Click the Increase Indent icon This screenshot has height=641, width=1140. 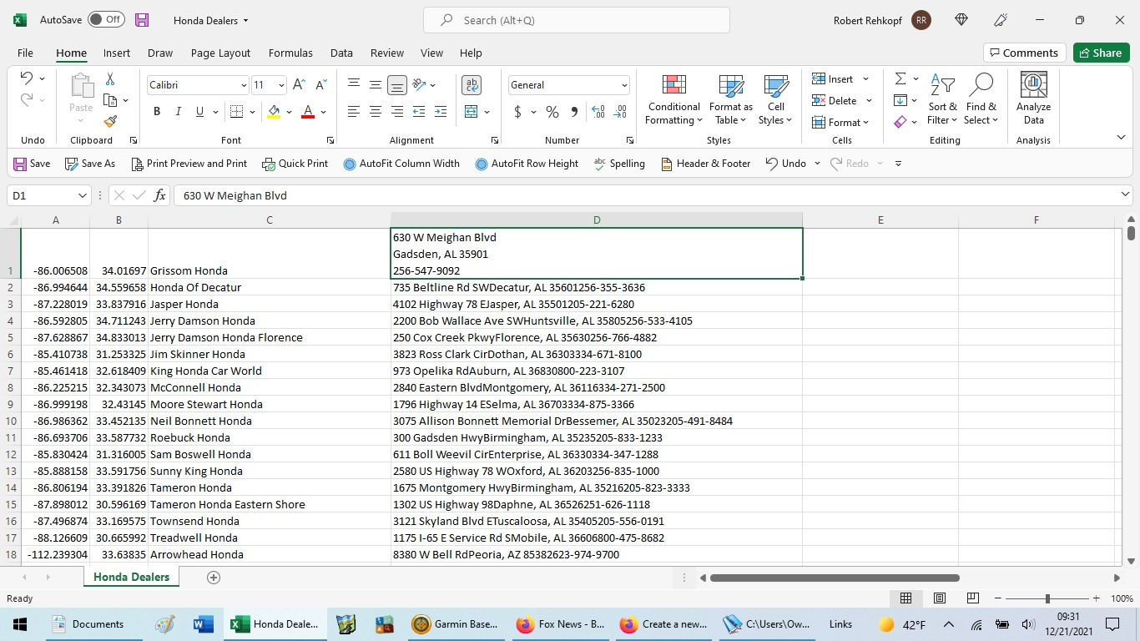click(441, 112)
